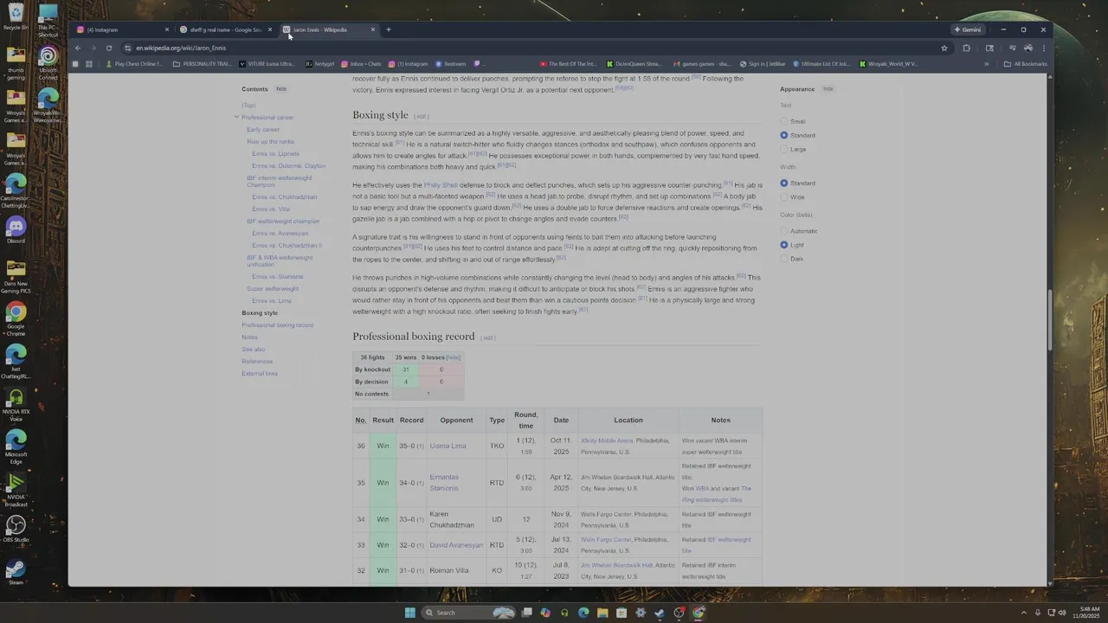Image resolution: width=1108 pixels, height=623 pixels.
Task: Close the Instagram tab
Action: coord(167,29)
